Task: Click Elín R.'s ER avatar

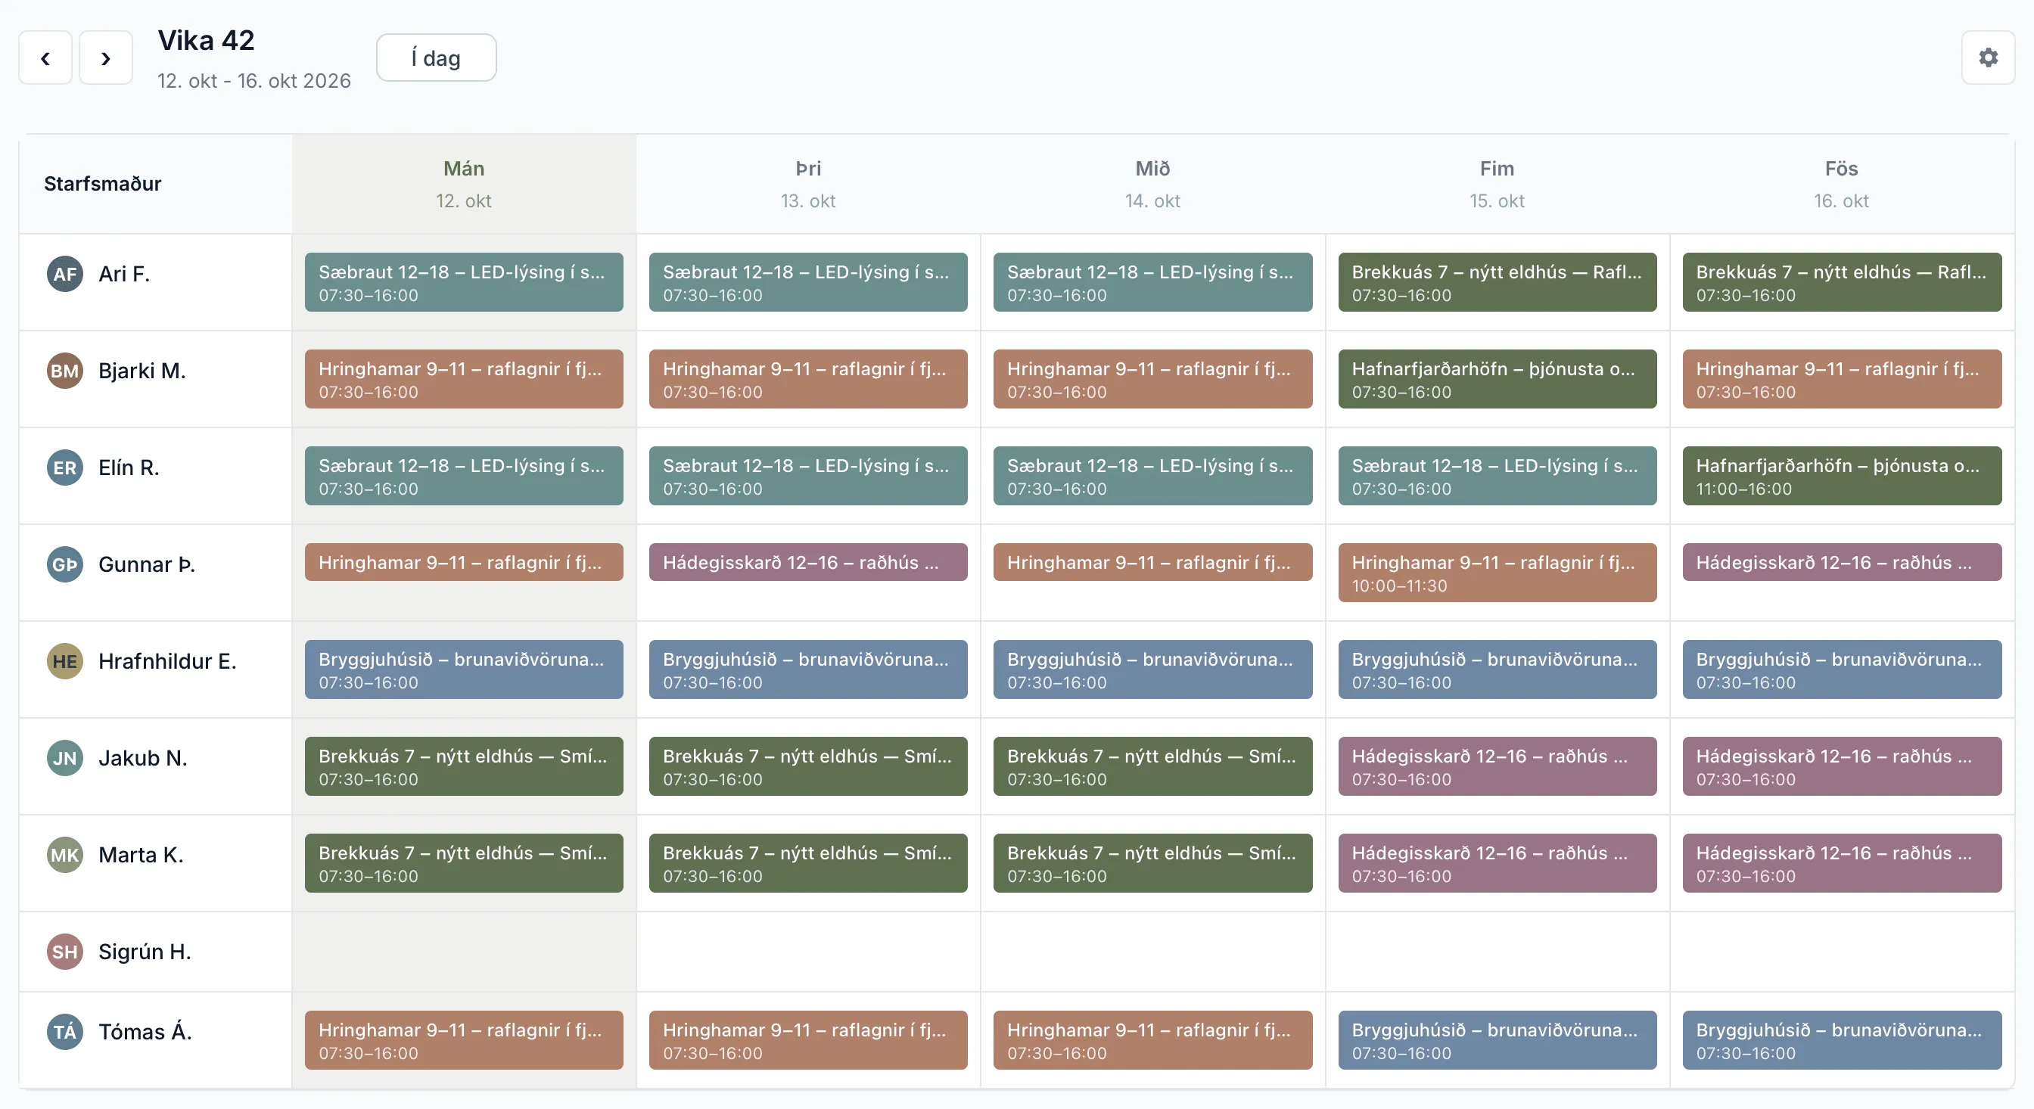Action: (65, 468)
